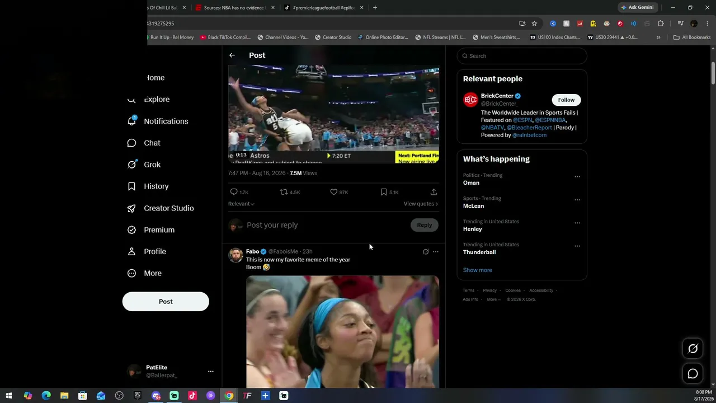Open the Online Photo Editor bookmark

tap(383, 38)
